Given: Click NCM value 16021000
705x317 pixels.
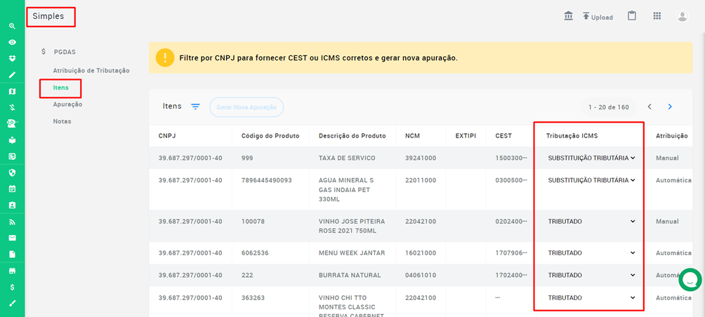Looking at the screenshot, I should tap(421, 252).
